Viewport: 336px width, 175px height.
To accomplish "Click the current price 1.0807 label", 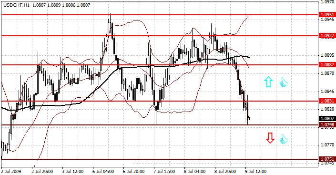I will pyautogui.click(x=327, y=118).
